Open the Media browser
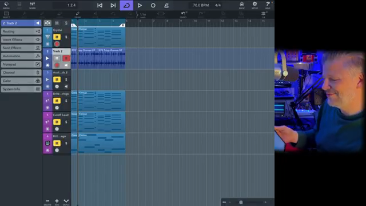The height and width of the screenshot is (206, 366). 6,5
